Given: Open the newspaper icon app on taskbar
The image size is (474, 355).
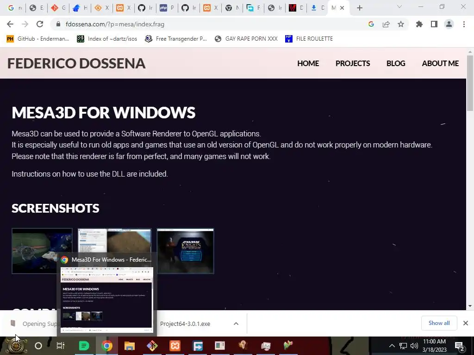Looking at the screenshot, I should (220, 346).
